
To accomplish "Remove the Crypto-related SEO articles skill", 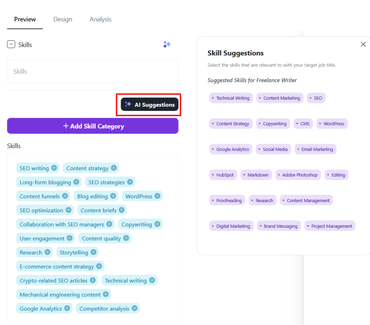I will click(x=93, y=280).
